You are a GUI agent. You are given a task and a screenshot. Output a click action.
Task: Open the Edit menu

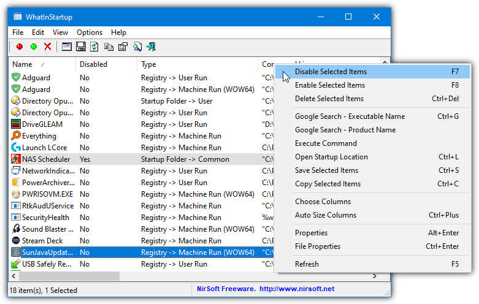[38, 32]
